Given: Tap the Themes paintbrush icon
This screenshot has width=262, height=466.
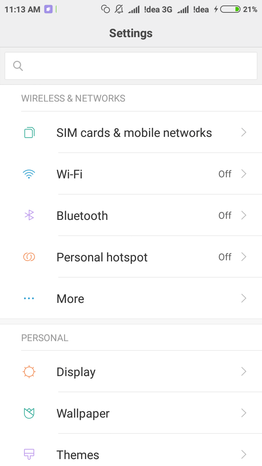Looking at the screenshot, I should (29, 454).
